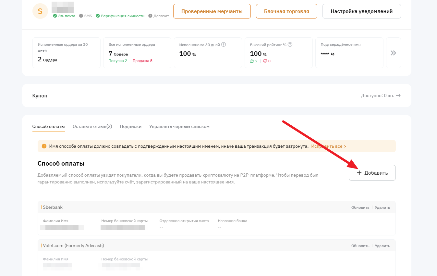Viewport: 437px width, 276px height.
Task: Click the red thumbs-down rating icon
Action: [265, 61]
